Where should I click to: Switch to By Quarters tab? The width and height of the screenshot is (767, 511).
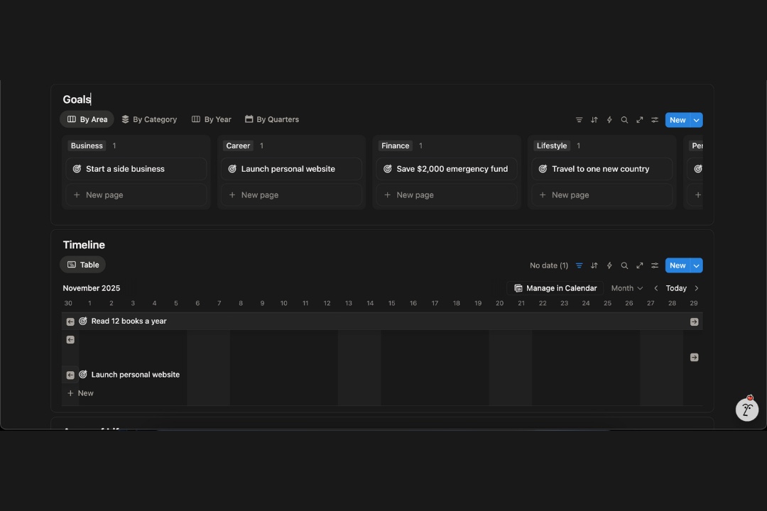(272, 119)
